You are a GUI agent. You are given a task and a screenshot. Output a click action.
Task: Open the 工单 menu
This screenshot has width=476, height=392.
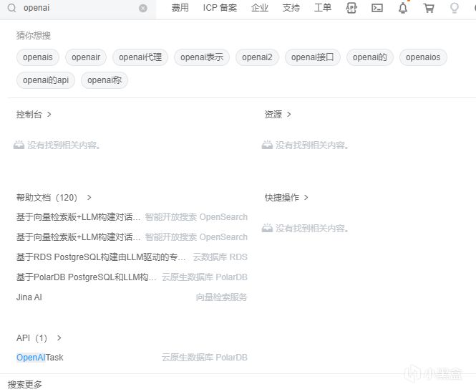pos(323,8)
